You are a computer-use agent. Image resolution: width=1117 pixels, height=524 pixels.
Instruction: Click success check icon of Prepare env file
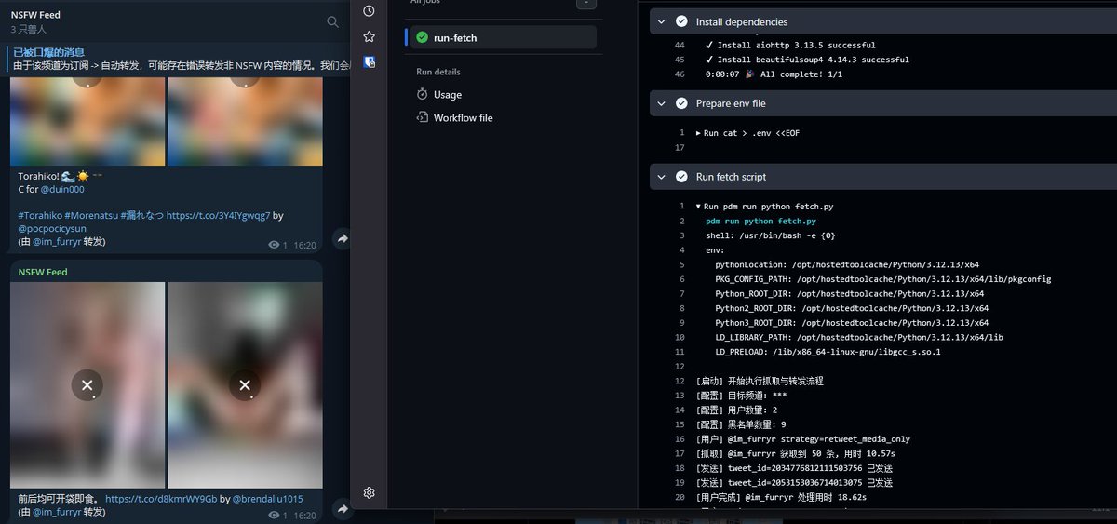(681, 103)
